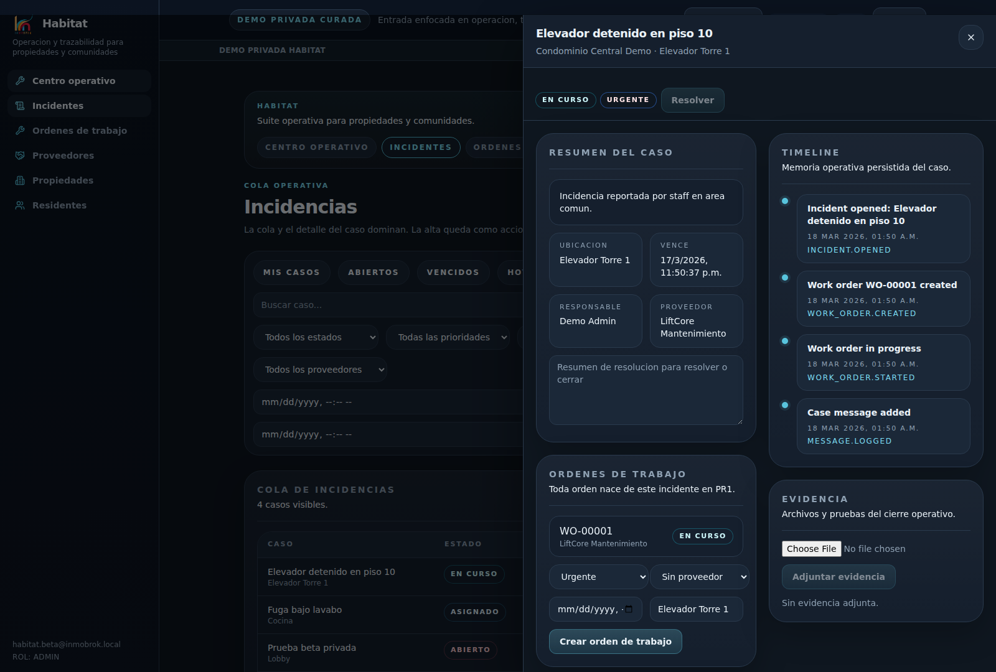Expand the Todas las prioridades filter

448,337
